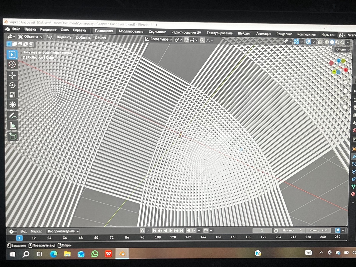Open the Windows Start menu
Screen dimensions: 356x267
(x=13, y=254)
